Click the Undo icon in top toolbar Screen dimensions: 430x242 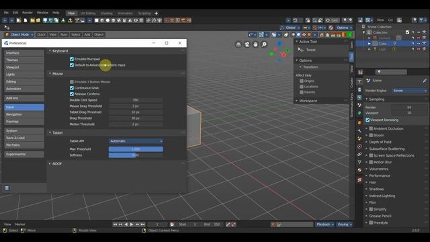coord(295,20)
